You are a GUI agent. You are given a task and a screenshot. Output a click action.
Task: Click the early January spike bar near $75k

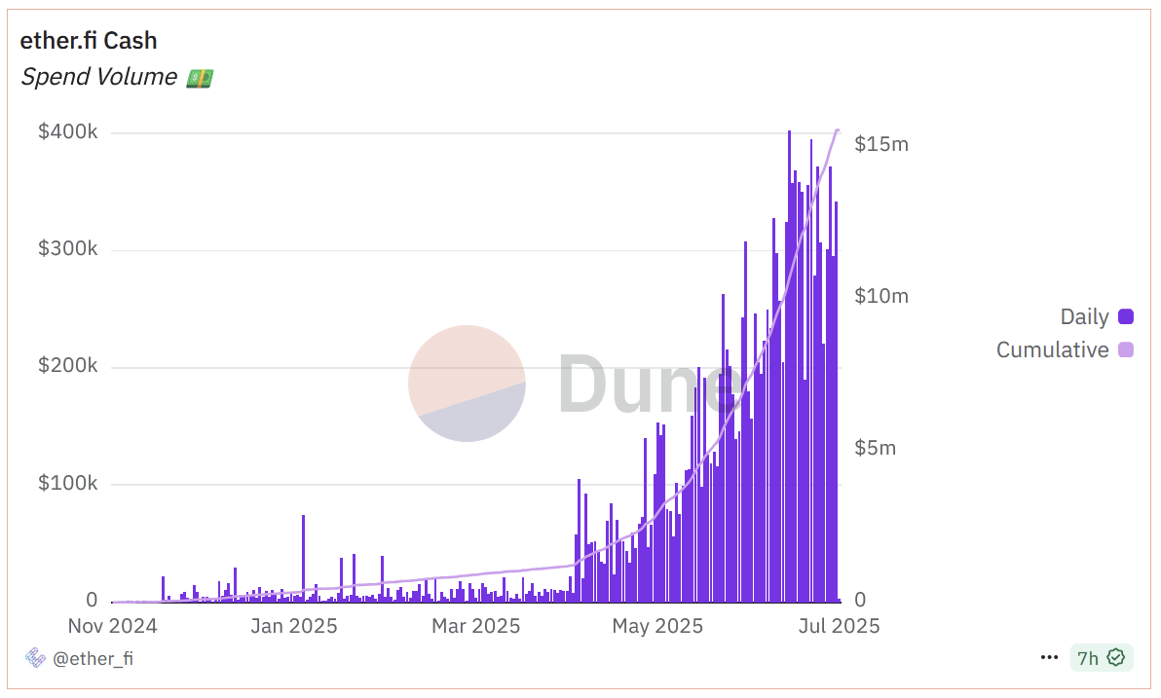point(303,559)
